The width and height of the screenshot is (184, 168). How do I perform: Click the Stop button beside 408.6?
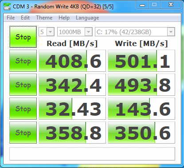coord(23,61)
